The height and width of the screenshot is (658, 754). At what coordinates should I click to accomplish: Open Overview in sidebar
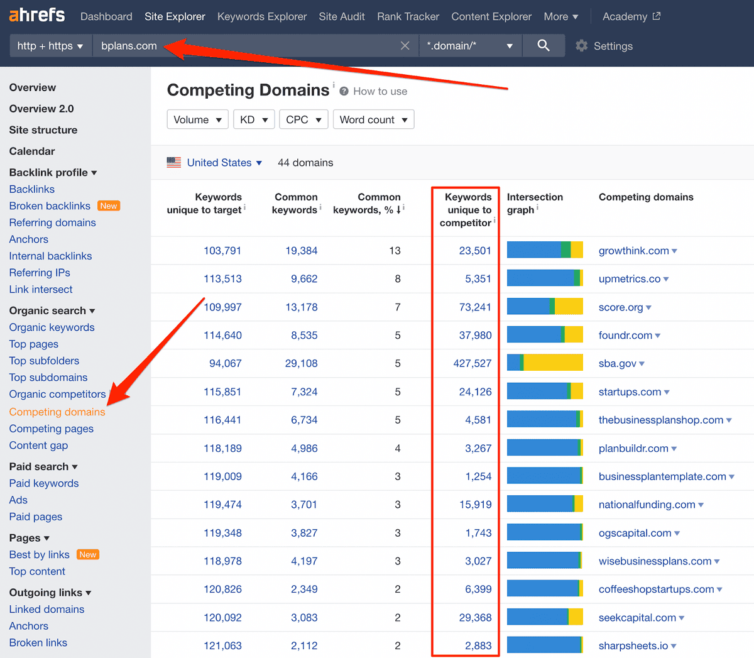pyautogui.click(x=33, y=87)
